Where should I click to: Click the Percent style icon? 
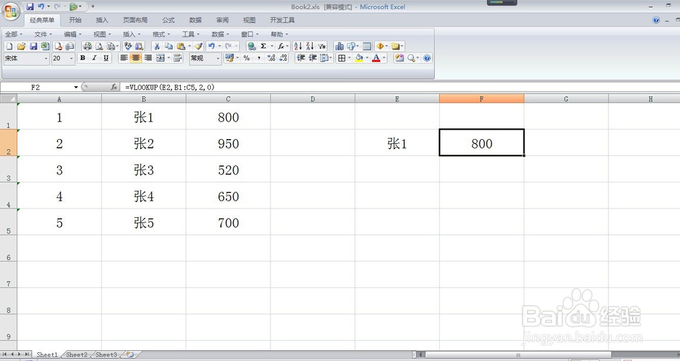pyautogui.click(x=247, y=58)
